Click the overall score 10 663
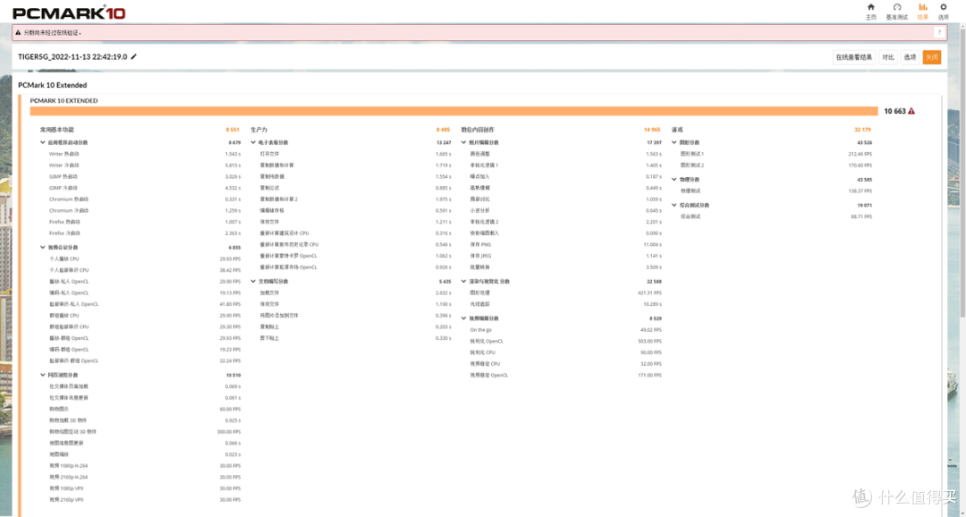Viewport: 966px width, 517px height. click(x=894, y=111)
